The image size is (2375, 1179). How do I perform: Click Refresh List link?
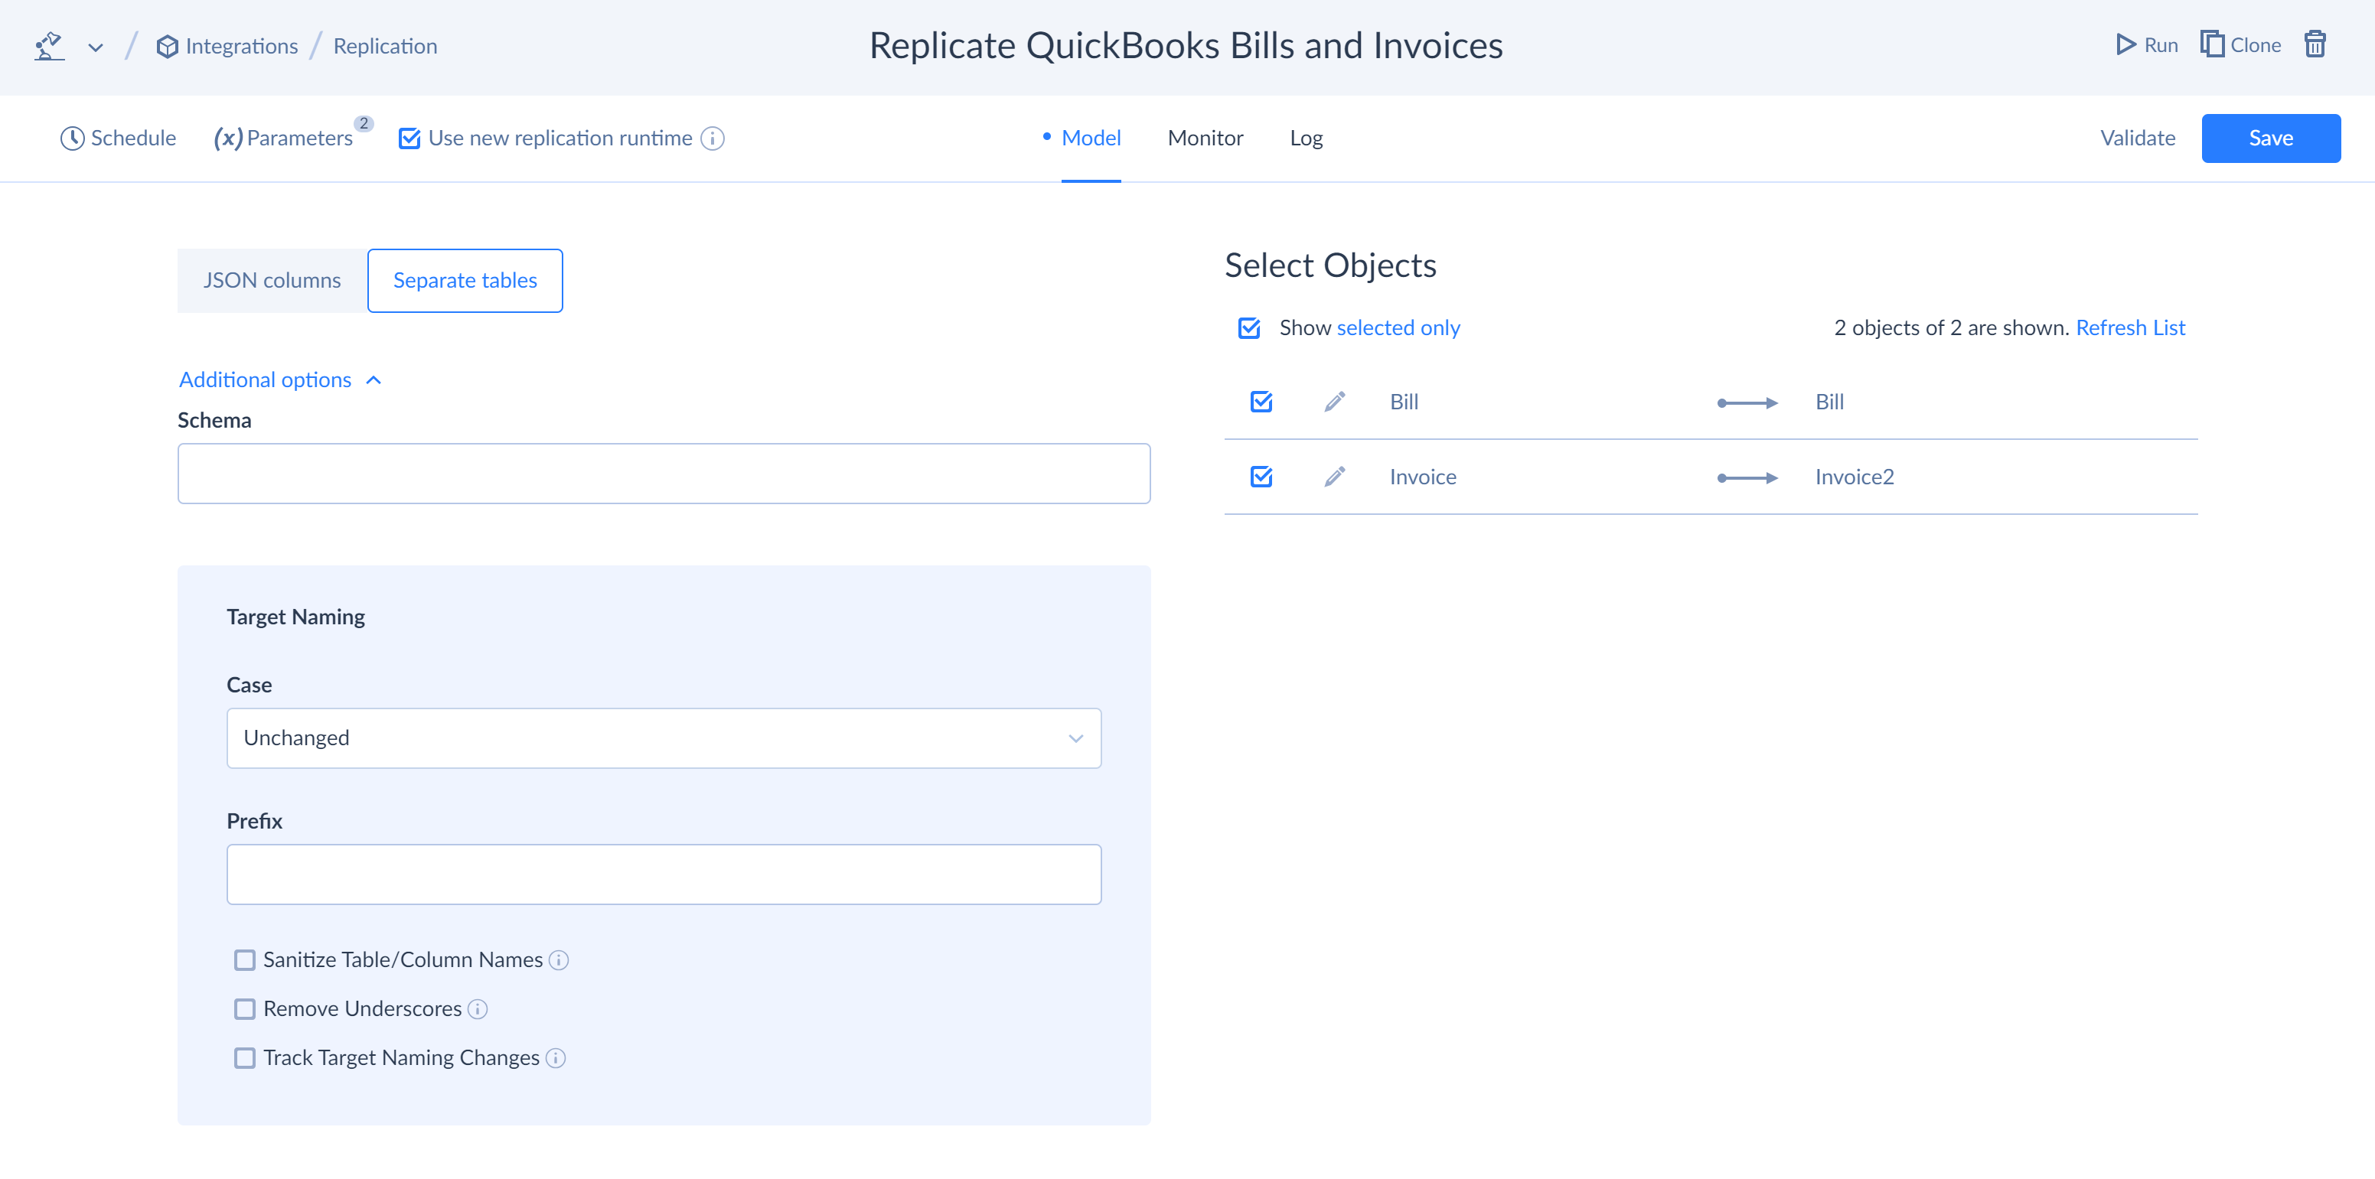click(x=2130, y=328)
